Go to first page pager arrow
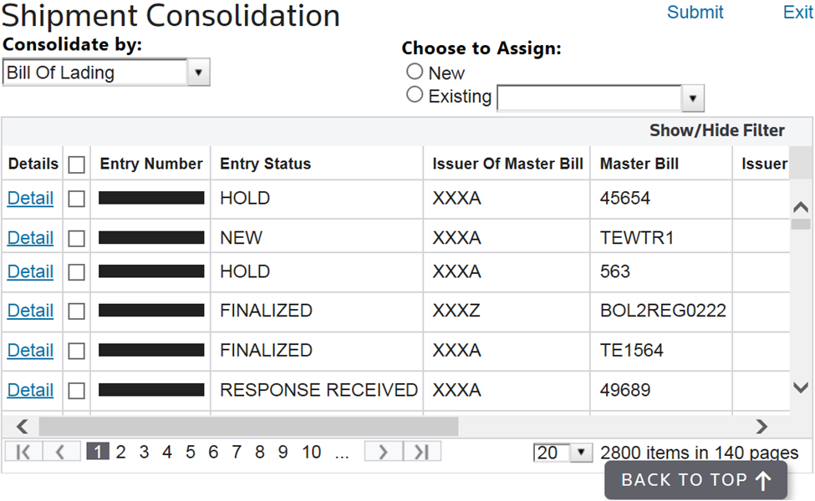Screen dimensions: 815x501 [x=23, y=452]
